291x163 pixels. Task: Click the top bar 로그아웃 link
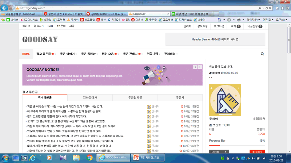(219, 26)
